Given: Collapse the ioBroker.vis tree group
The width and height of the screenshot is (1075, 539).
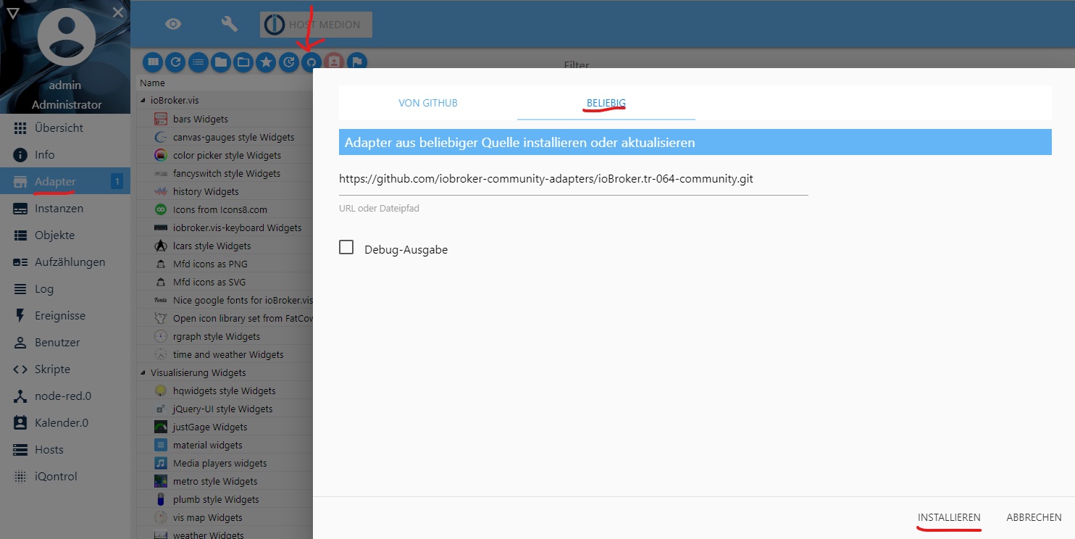Looking at the screenshot, I should pyautogui.click(x=142, y=100).
